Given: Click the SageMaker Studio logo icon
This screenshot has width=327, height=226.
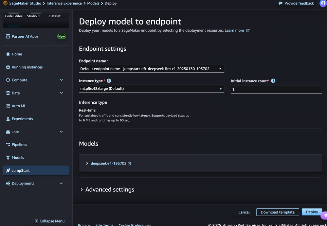Looking at the screenshot, I should (x=5, y=3).
